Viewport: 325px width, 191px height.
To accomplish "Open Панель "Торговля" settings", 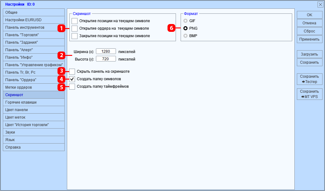I will click(34, 35).
